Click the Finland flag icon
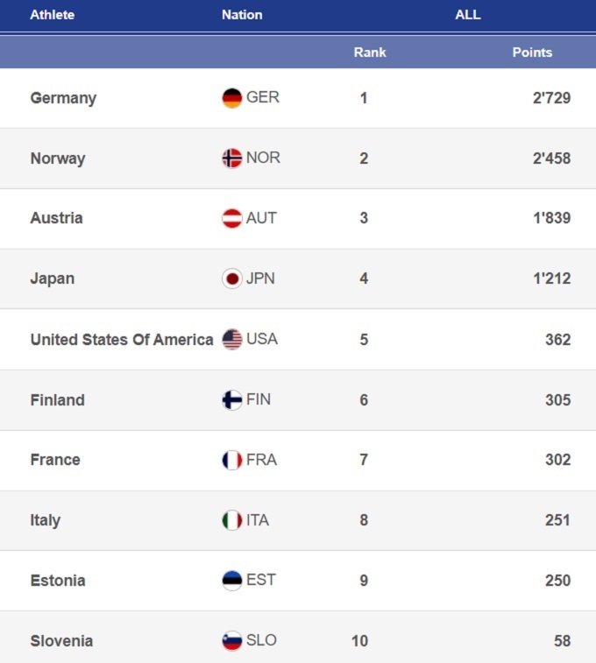The width and height of the screenshot is (596, 663). click(x=231, y=400)
